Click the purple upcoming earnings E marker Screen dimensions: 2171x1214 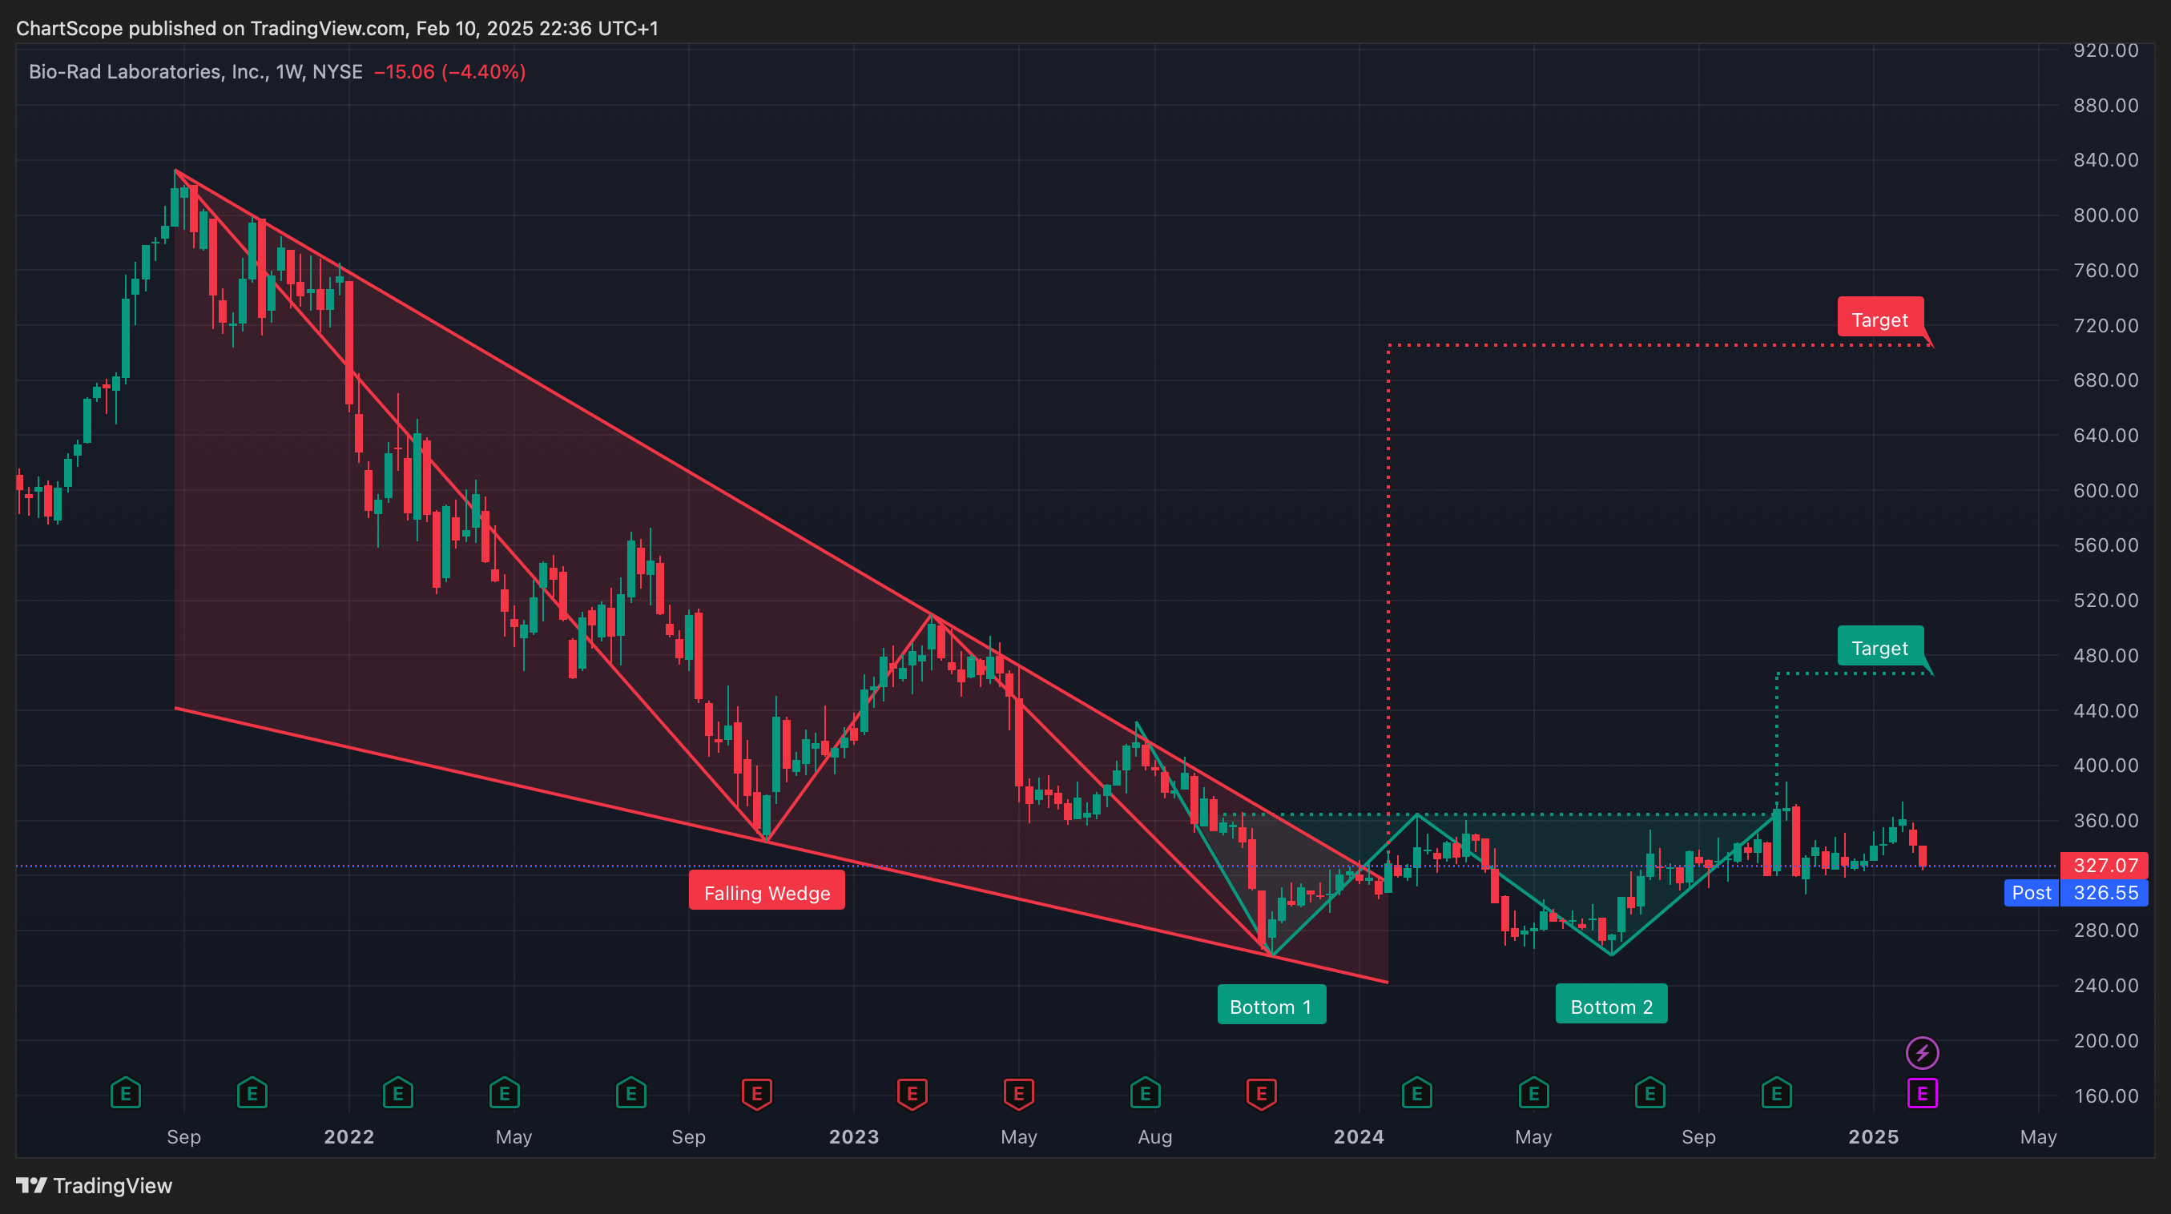[x=1923, y=1094]
